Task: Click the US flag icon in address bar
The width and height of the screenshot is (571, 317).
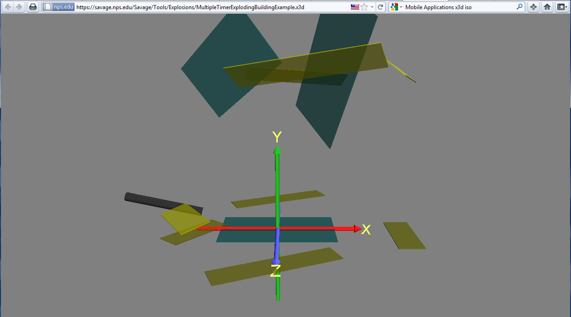Action: pyautogui.click(x=355, y=7)
